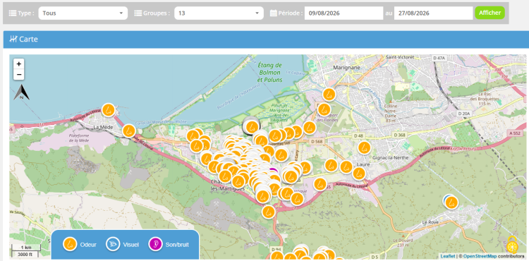Click the list icon beside Type label
Viewport: 529px width, 261px height.
click(x=13, y=13)
